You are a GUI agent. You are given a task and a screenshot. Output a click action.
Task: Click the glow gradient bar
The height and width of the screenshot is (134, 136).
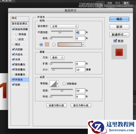[70, 45]
